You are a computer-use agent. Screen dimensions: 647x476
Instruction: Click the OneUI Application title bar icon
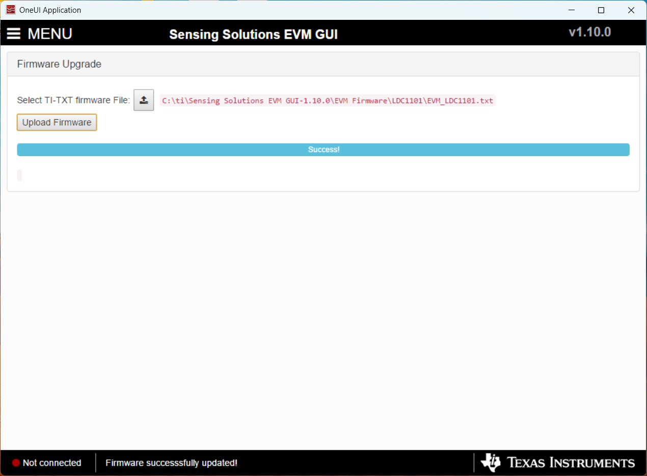[11, 10]
